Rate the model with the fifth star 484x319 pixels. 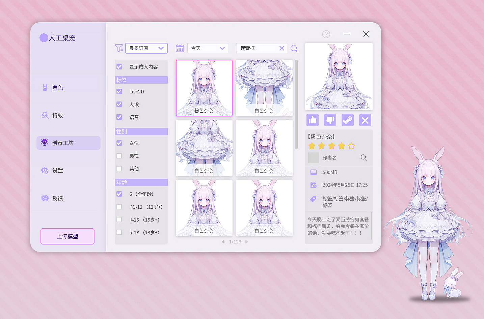point(351,146)
